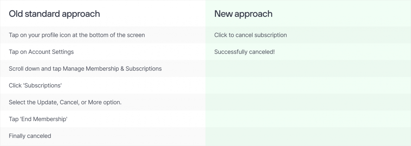Choose the 'Scroll down and tap Manage Membership' step

[103, 69]
